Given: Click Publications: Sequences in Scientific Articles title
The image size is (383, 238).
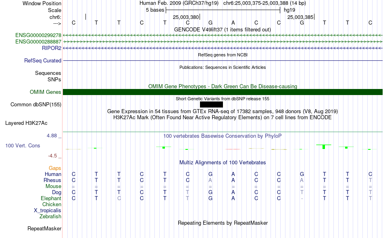Looking at the screenshot, I should coord(223,67).
